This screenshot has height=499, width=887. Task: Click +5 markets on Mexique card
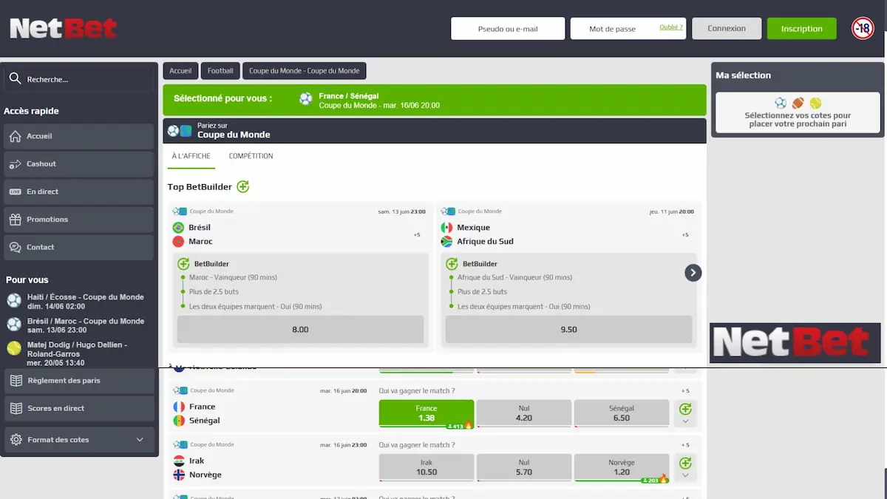point(685,235)
